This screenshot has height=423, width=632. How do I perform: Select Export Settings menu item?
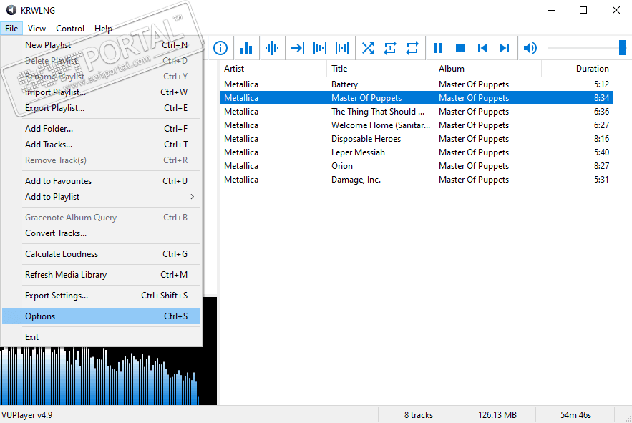tap(101, 296)
